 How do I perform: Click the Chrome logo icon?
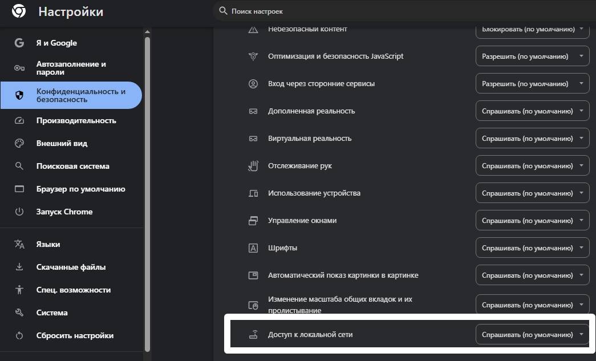point(18,11)
